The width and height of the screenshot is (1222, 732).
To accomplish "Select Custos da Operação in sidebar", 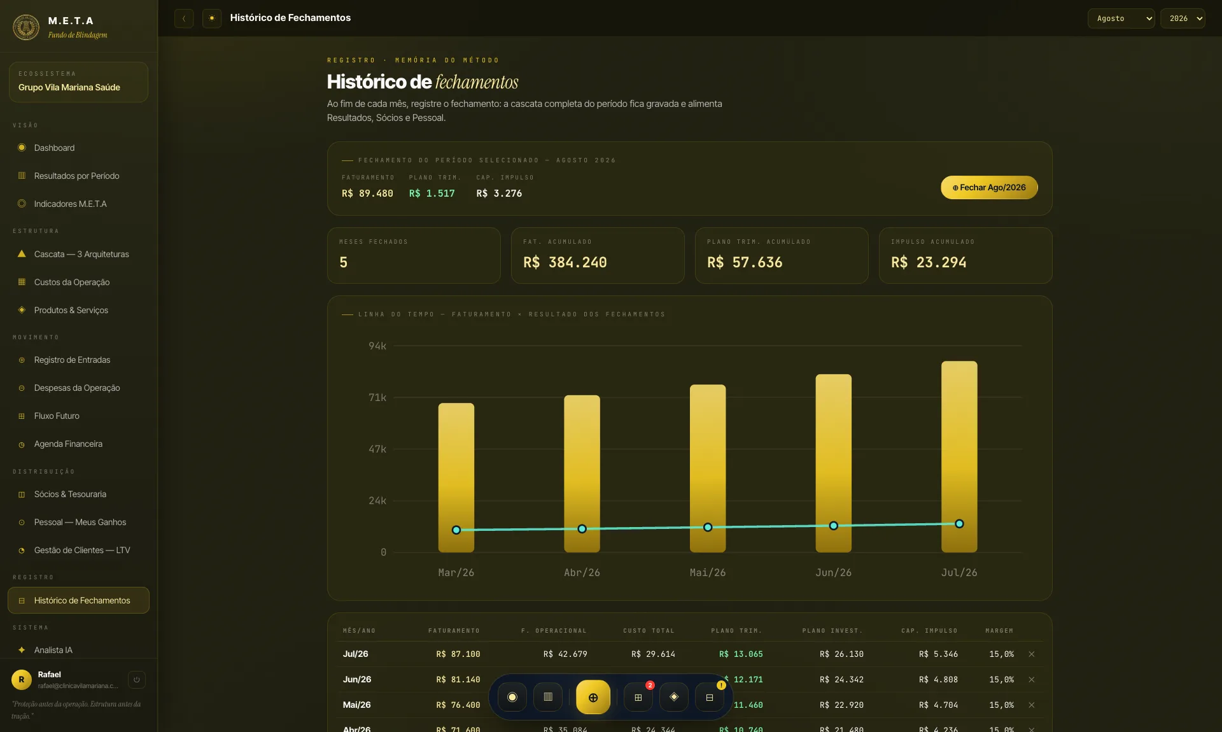I will (x=78, y=282).
